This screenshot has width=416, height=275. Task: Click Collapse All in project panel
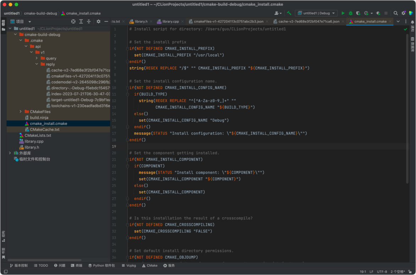[89, 22]
